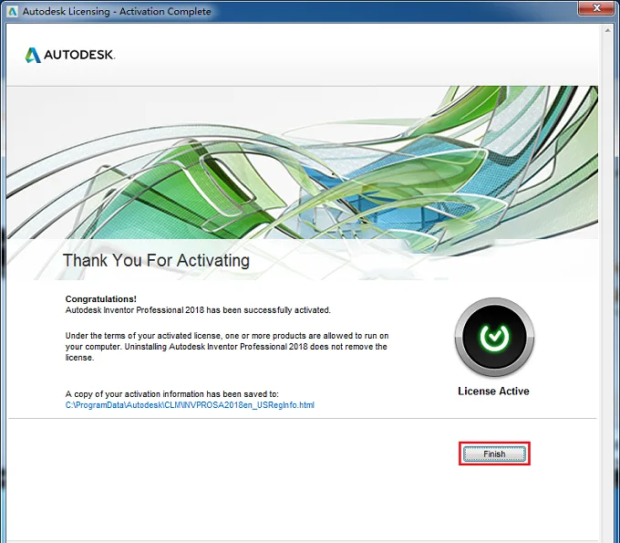Viewport: 620px width, 543px height.
Task: Click 'A copy of your activation information' text
Action: pos(172,394)
